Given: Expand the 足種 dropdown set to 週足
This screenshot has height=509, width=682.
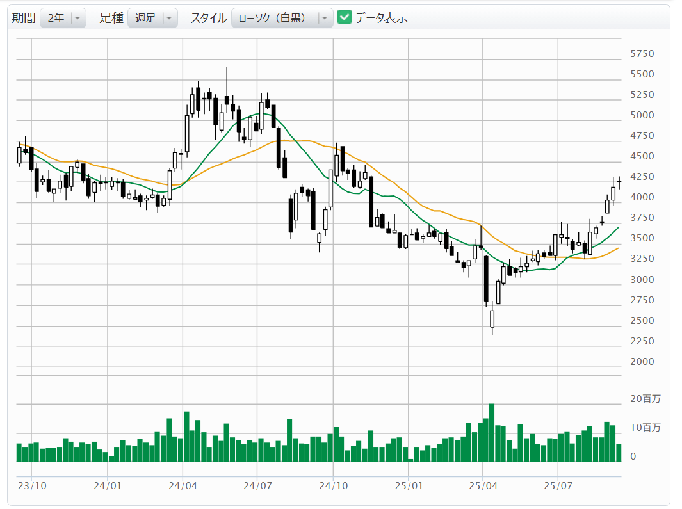Looking at the screenshot, I should point(152,18).
